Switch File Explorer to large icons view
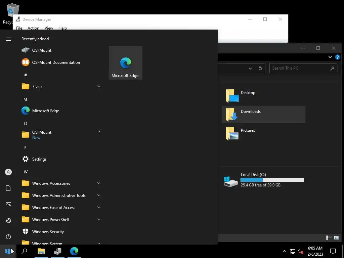Screen dimensions: 344x258 click(336, 238)
